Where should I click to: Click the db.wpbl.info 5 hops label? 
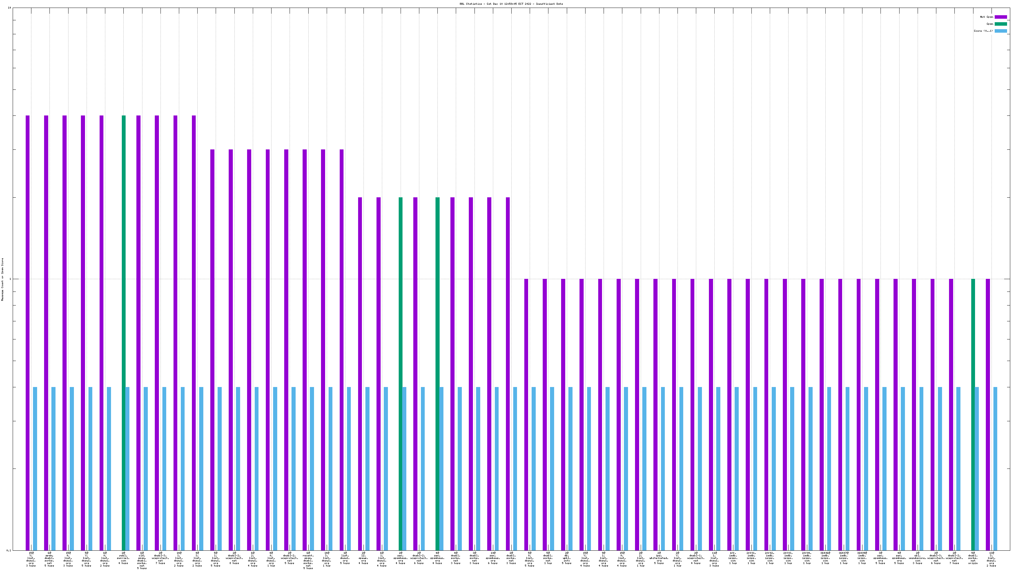coord(566,558)
